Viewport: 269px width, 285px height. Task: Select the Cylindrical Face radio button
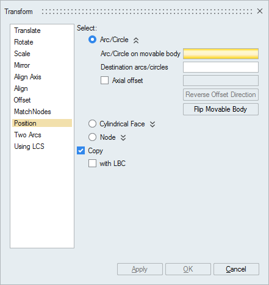pos(92,124)
